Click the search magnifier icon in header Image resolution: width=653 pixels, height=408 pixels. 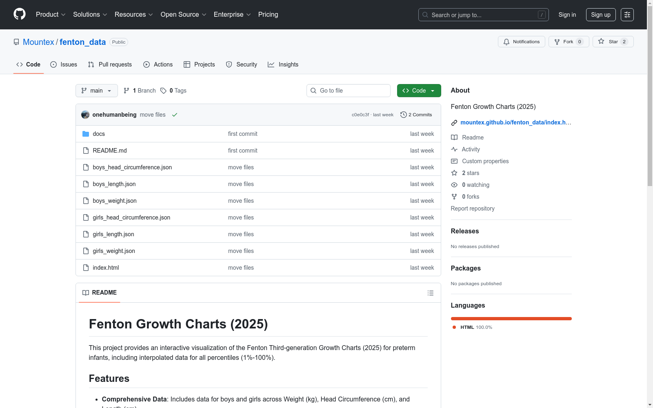pyautogui.click(x=425, y=15)
